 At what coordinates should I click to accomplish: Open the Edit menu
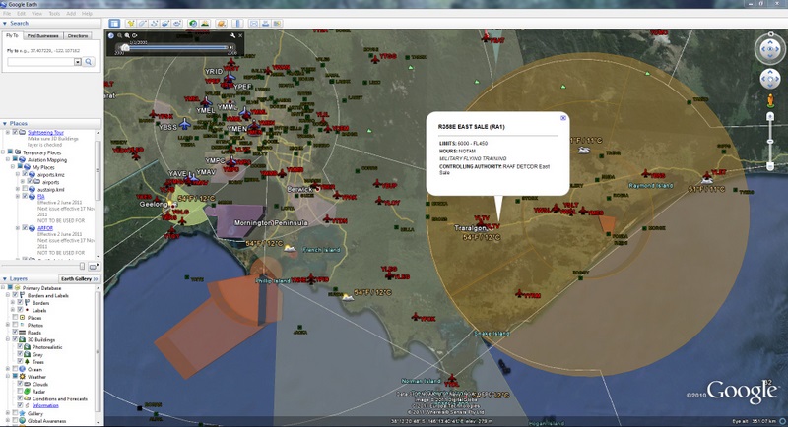[x=21, y=14]
